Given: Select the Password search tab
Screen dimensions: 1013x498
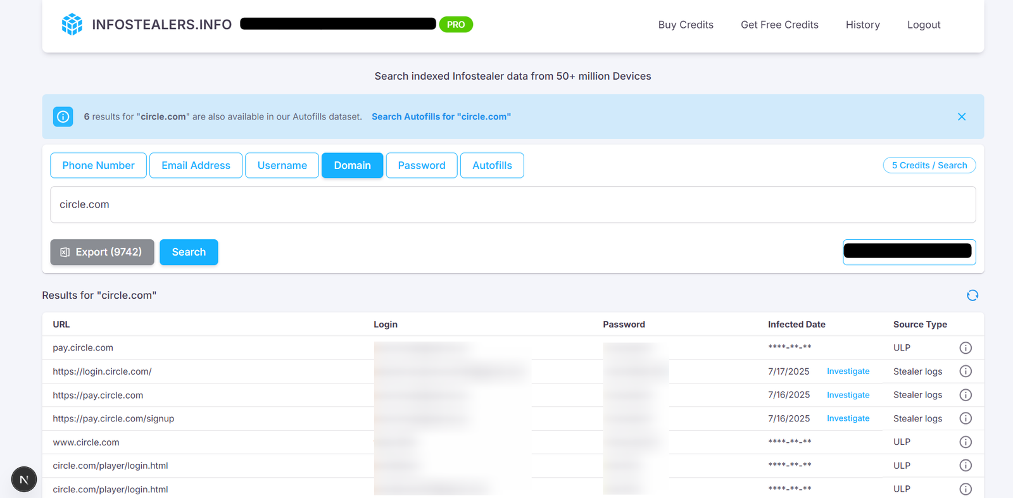Looking at the screenshot, I should point(422,165).
